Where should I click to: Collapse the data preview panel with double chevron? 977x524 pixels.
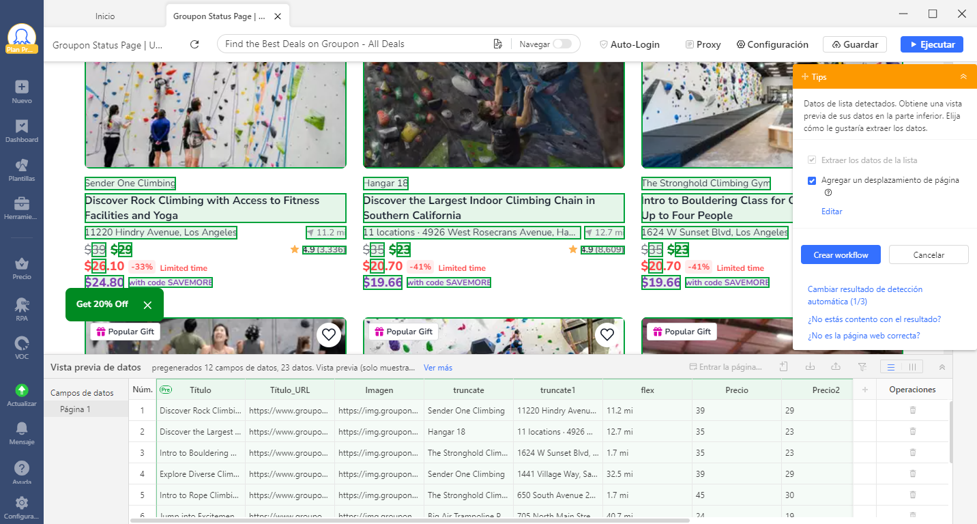[942, 367]
